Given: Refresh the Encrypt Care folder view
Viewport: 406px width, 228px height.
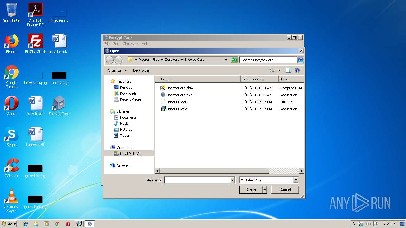Looking at the screenshot, I should [x=234, y=60].
